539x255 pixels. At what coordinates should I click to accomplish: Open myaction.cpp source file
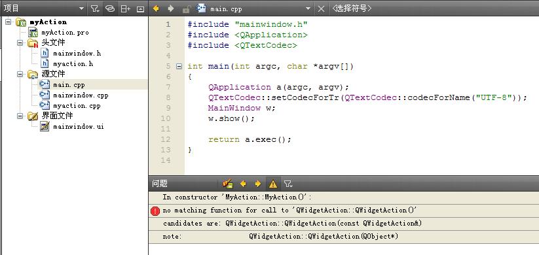coord(77,106)
